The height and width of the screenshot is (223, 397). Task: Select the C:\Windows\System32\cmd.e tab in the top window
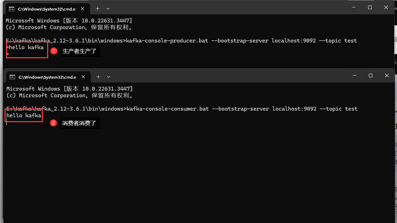[x=46, y=8]
